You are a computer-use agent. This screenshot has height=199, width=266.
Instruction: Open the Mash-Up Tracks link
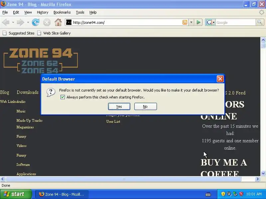coord(30,120)
